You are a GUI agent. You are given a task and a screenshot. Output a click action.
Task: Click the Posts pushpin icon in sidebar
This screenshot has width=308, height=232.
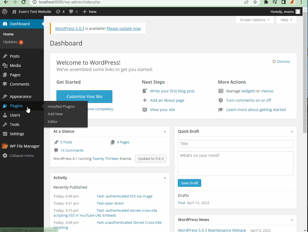5,56
